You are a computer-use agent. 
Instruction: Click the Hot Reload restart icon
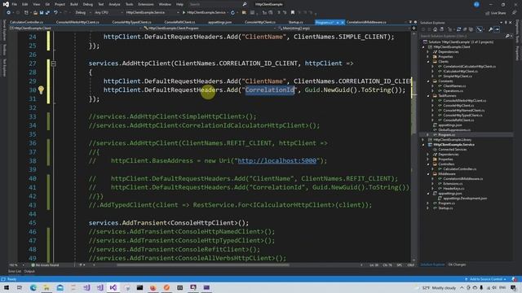pyautogui.click(x=232, y=13)
